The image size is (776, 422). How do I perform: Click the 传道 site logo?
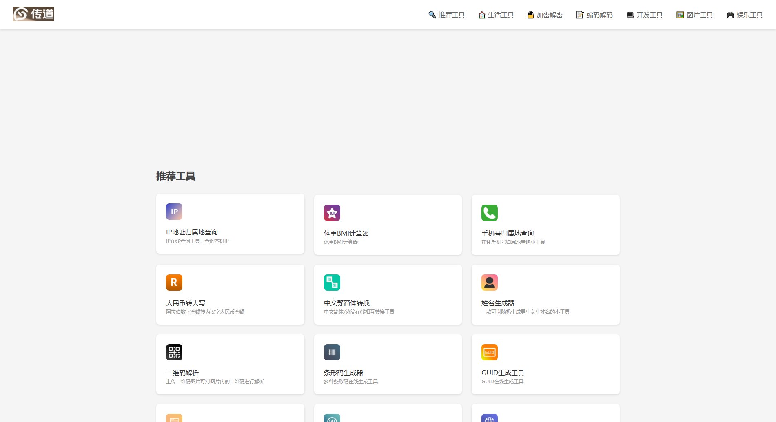(x=33, y=13)
